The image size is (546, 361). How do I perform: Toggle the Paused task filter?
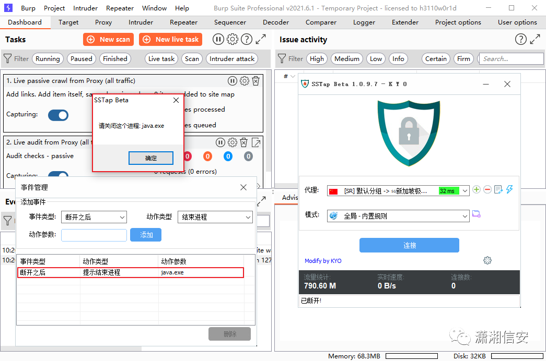82,59
